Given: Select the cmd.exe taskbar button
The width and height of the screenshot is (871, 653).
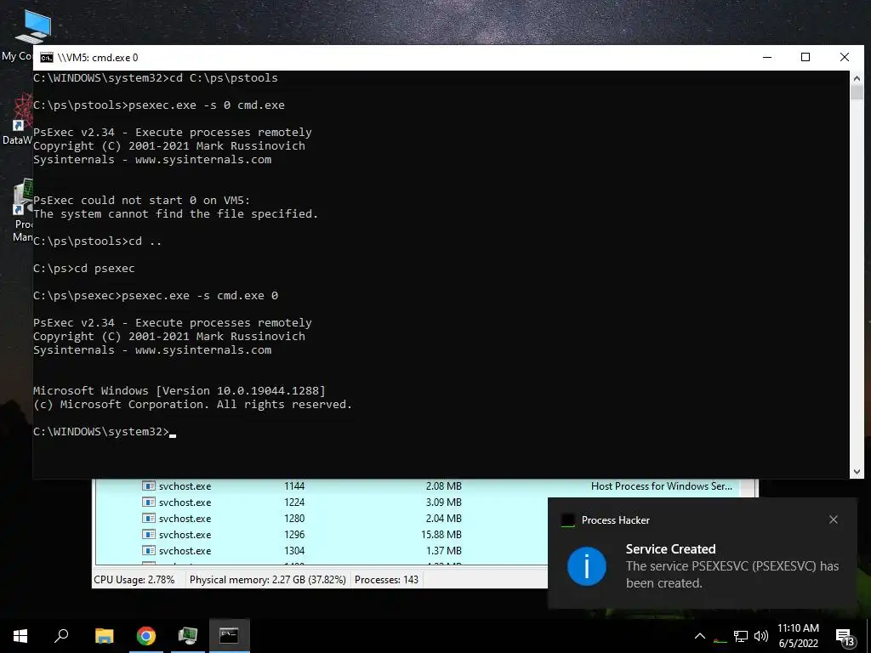Looking at the screenshot, I should [x=230, y=636].
